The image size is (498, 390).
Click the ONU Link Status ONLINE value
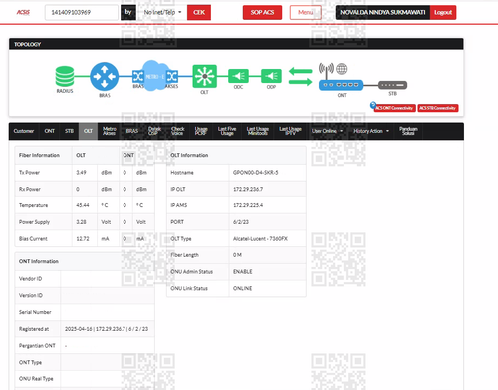pos(243,288)
